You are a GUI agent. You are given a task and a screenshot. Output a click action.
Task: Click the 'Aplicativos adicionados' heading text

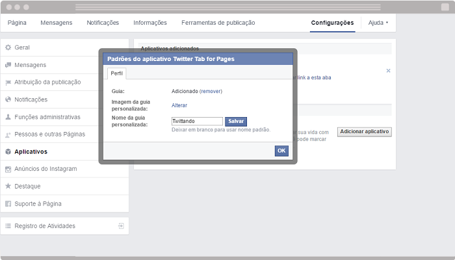pos(170,49)
